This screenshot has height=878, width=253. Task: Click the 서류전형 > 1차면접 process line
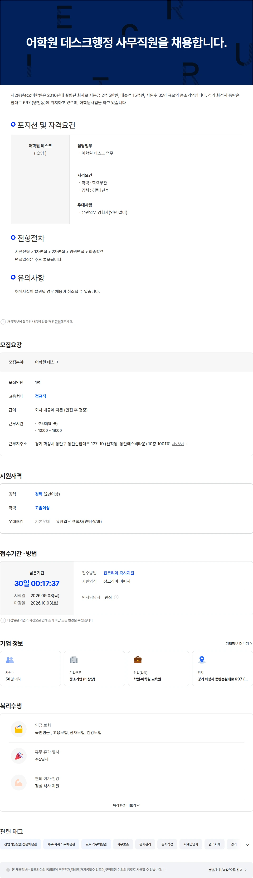[59, 251]
